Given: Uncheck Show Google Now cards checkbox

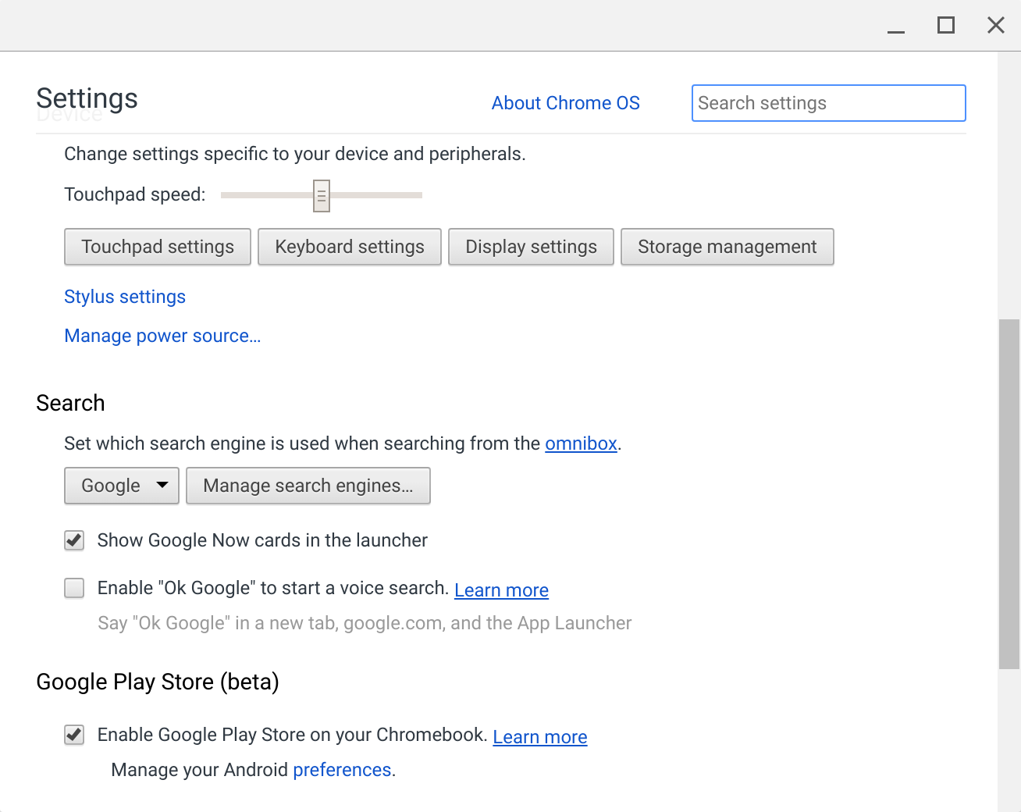Looking at the screenshot, I should 74,540.
